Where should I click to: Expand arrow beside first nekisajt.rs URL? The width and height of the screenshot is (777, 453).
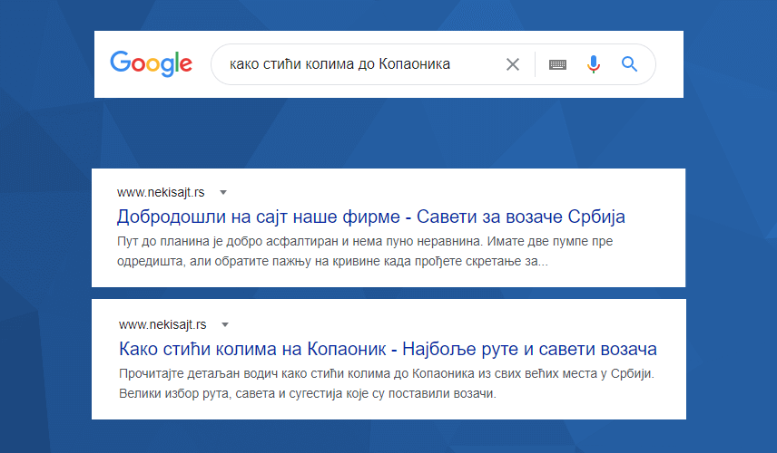pyautogui.click(x=223, y=192)
